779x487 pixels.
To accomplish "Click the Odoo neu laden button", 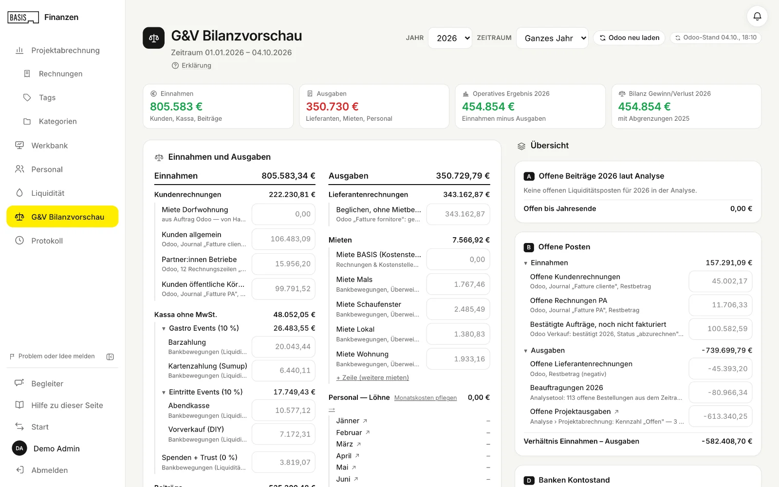I will pyautogui.click(x=629, y=37).
